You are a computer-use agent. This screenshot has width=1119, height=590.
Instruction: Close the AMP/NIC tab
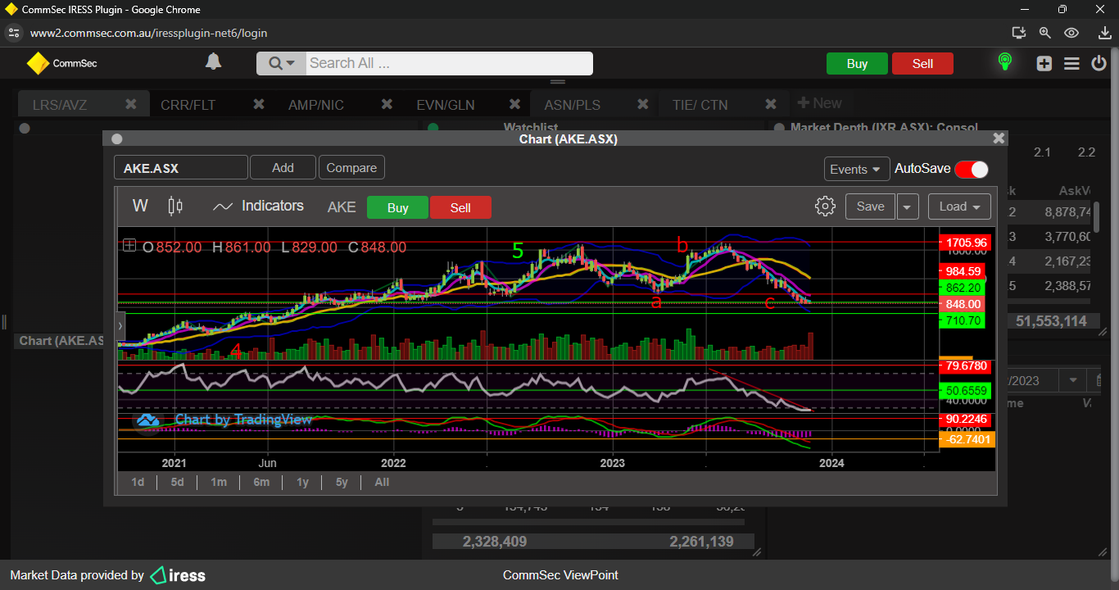pyautogui.click(x=387, y=104)
